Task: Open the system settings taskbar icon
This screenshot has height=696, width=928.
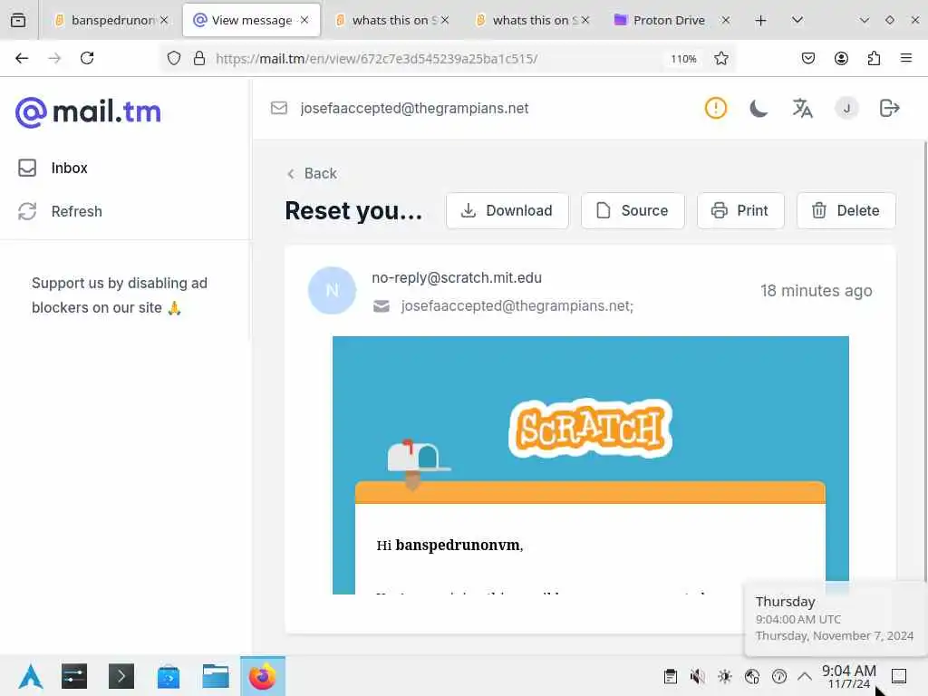Action: 74,676
